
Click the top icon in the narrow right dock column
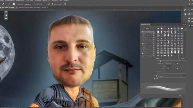pyautogui.click(x=185, y=10)
